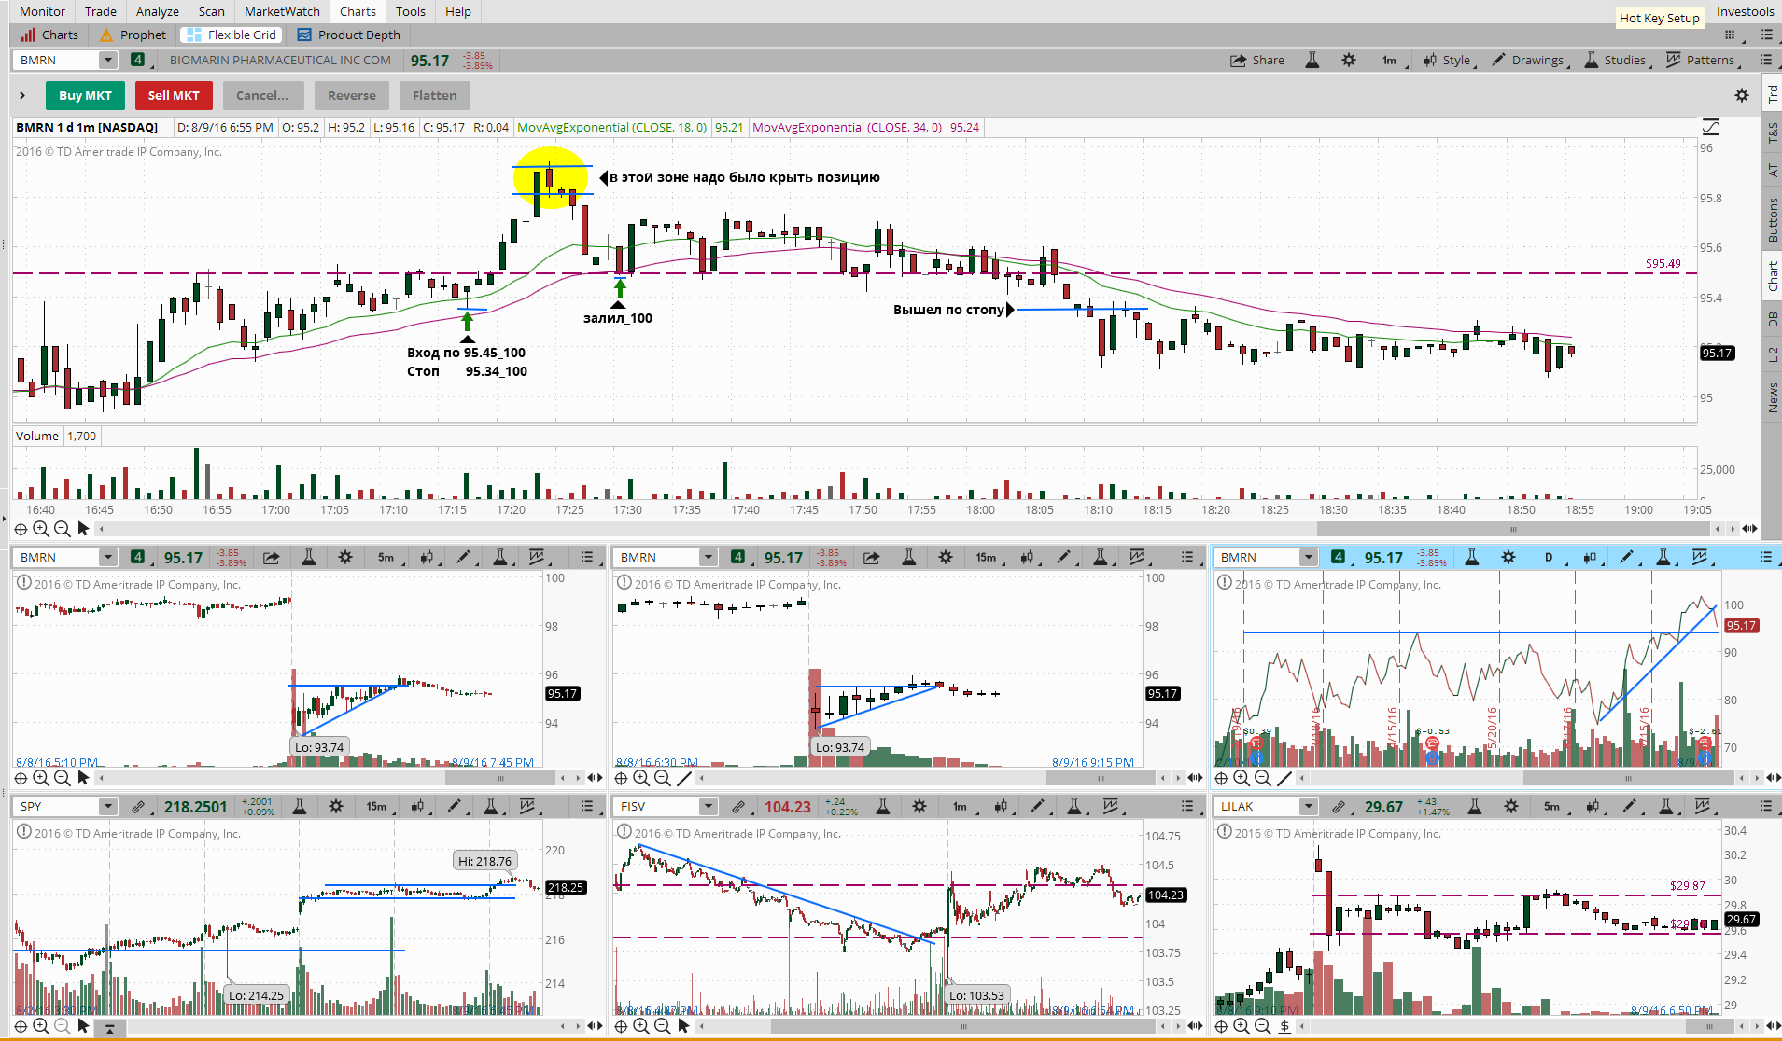Zoom in on the main BMRN chart
Viewport: 1782px width, 1041px height.
(41, 529)
